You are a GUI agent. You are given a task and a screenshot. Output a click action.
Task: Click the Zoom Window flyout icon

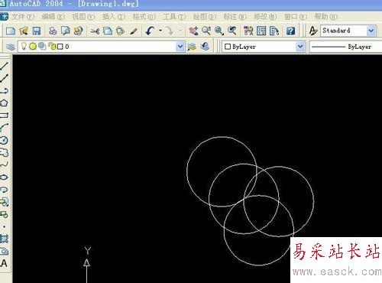point(219,31)
